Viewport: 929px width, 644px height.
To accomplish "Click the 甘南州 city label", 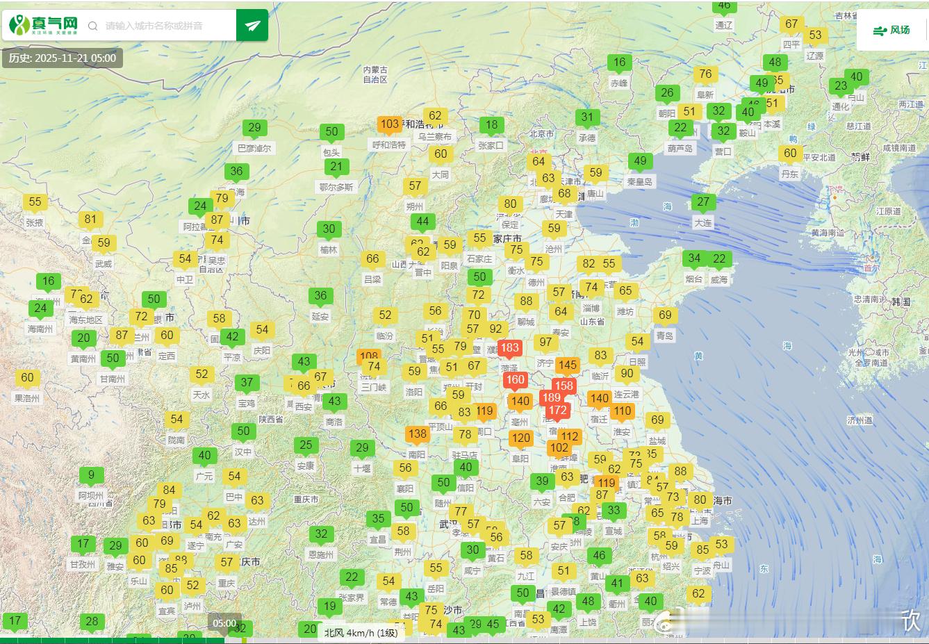I will (x=113, y=379).
